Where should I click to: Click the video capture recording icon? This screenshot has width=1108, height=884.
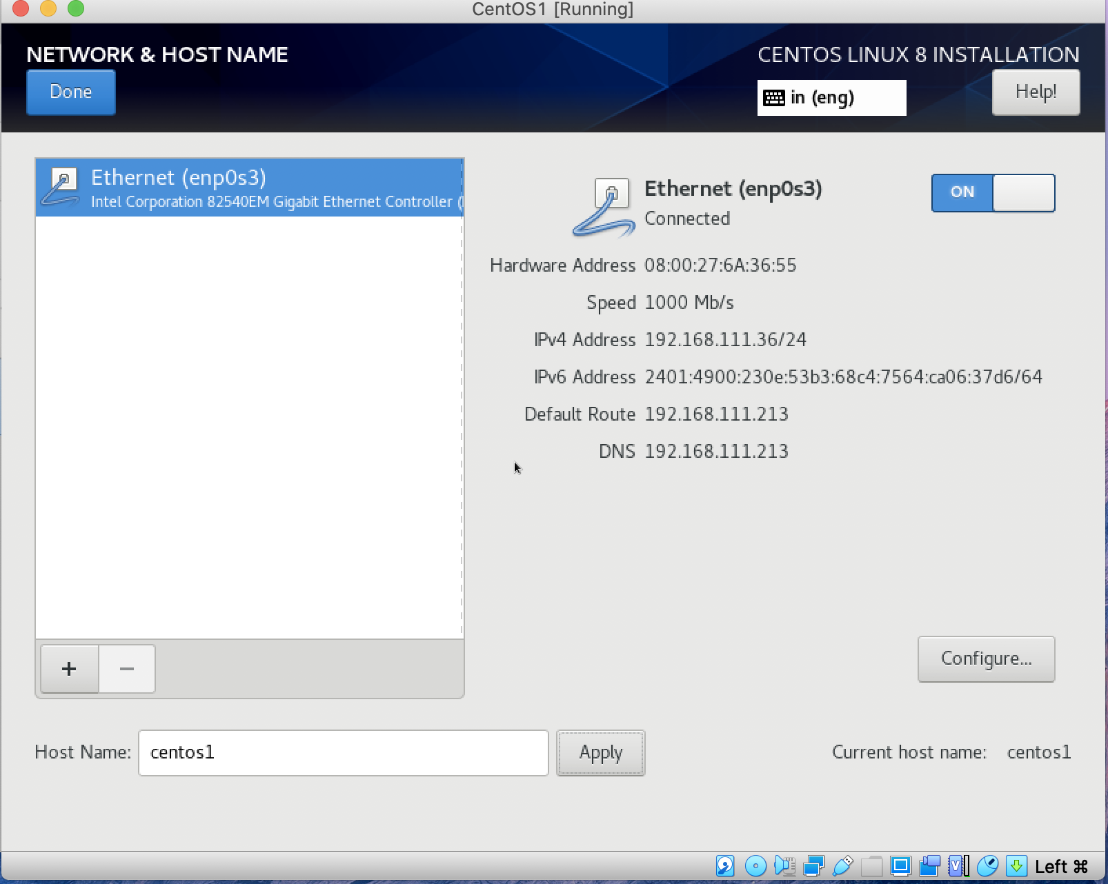tap(930, 865)
